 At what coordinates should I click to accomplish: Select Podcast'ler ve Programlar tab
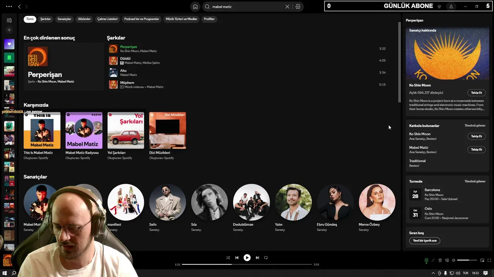142,19
